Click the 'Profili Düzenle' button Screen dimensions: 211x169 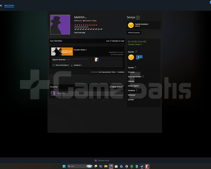tap(134, 33)
